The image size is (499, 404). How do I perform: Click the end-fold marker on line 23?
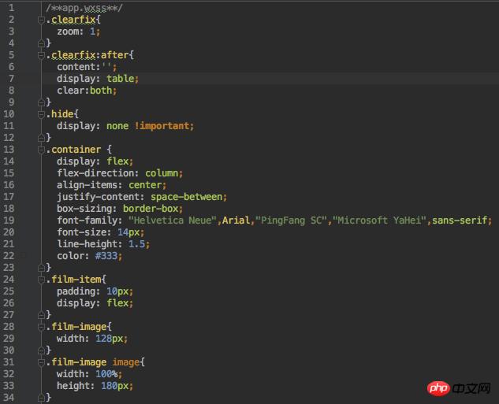41,268
